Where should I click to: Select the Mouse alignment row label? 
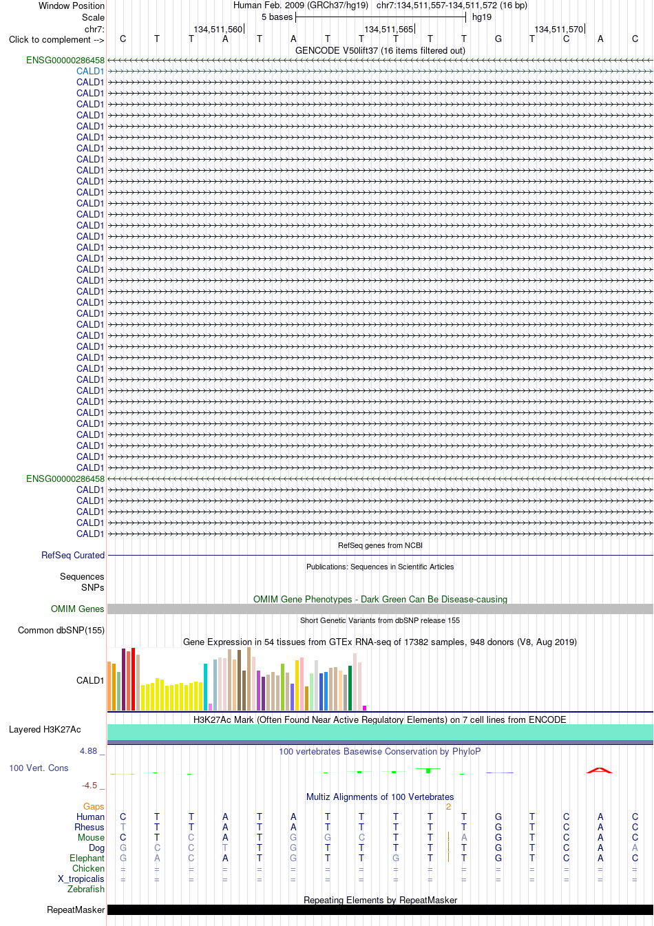92,837
